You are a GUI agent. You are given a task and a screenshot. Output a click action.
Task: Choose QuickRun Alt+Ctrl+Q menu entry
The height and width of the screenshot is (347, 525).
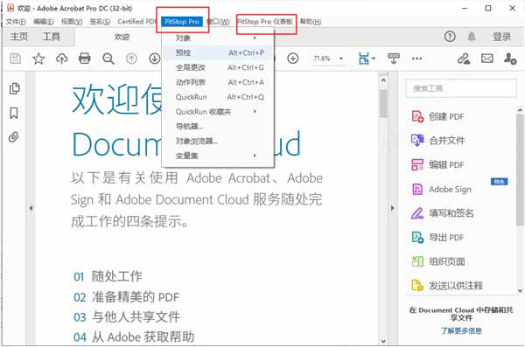[217, 97]
